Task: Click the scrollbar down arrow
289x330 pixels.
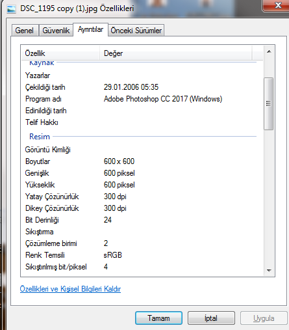Action: 269,271
